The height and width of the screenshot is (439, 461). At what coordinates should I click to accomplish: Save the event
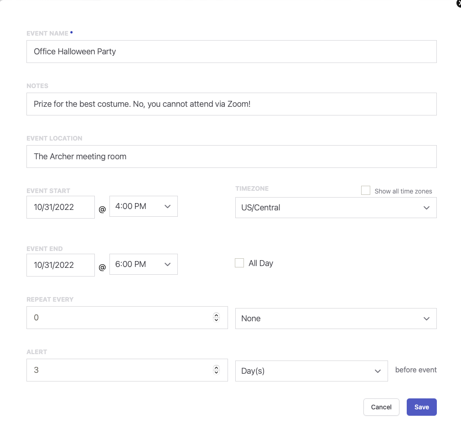421,407
